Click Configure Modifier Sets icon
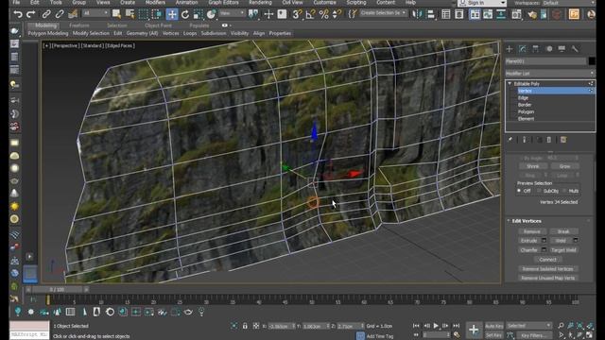Screen dimensions: 605x340 [563, 140]
